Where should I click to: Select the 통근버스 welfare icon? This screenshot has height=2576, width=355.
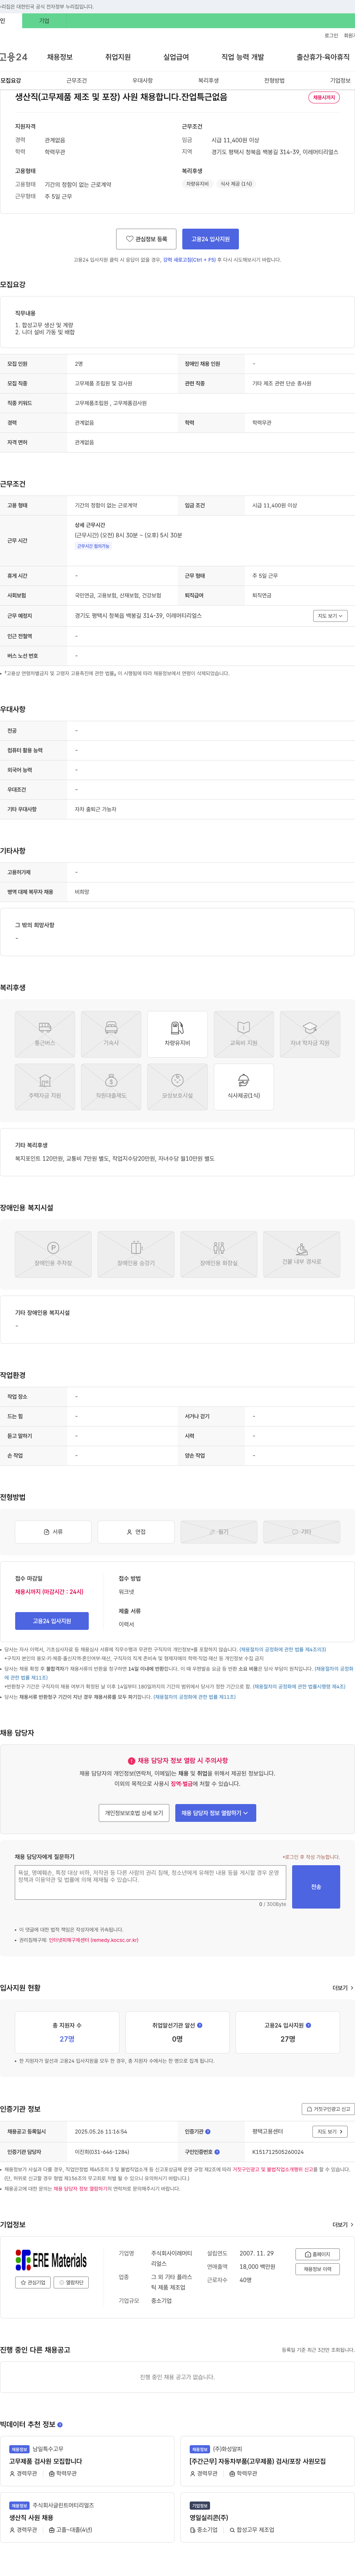click(x=45, y=1034)
